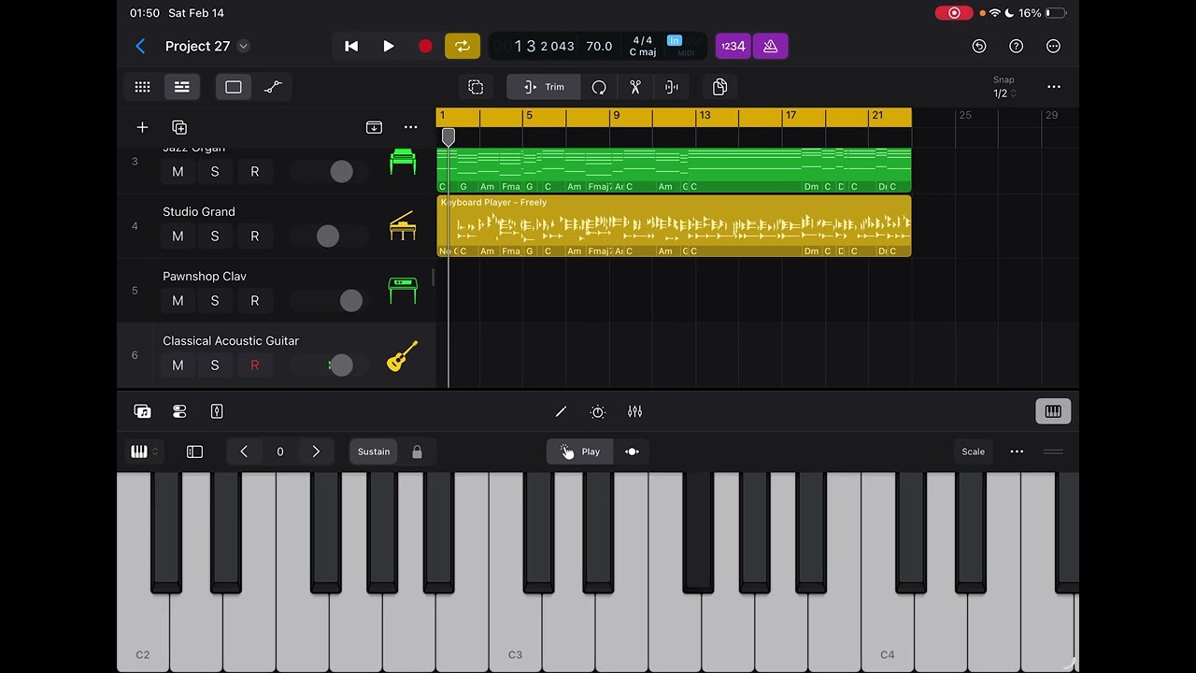1196x673 pixels.
Task: Disable record on Classical Acoustic Guitar track
Action: point(254,365)
